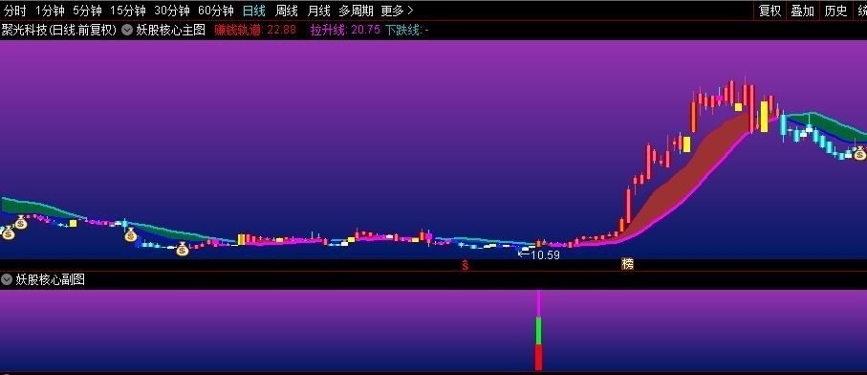Click the money bag icon below the cyan candle spike
Viewport: 867px width, 375px height.
click(131, 235)
